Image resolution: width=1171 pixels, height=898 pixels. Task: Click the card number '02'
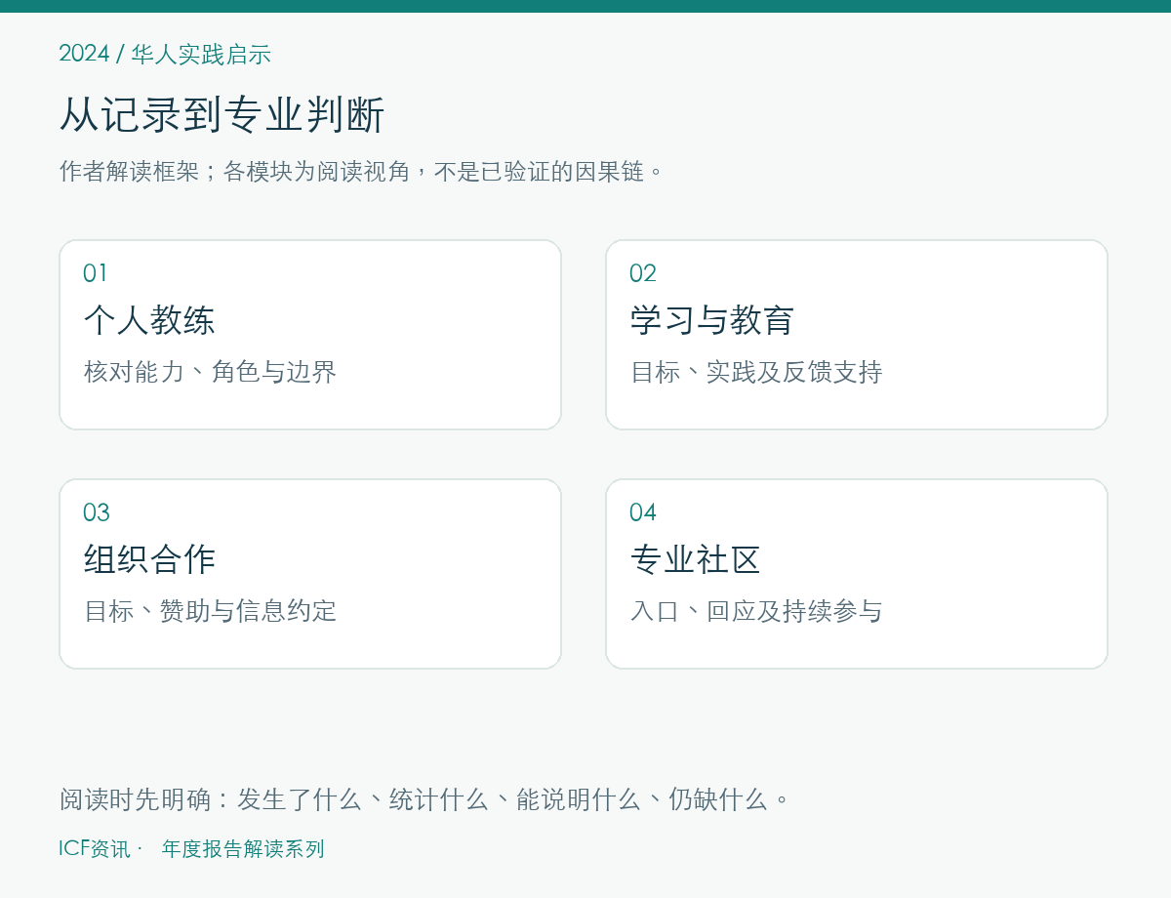642,273
